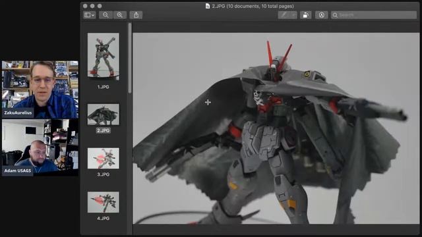Screen dimensions: 422x237
Task: Minimize the Preview window
Action: 92,6
